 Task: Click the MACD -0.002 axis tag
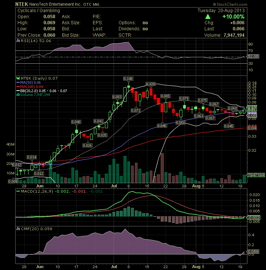tap(253, 218)
